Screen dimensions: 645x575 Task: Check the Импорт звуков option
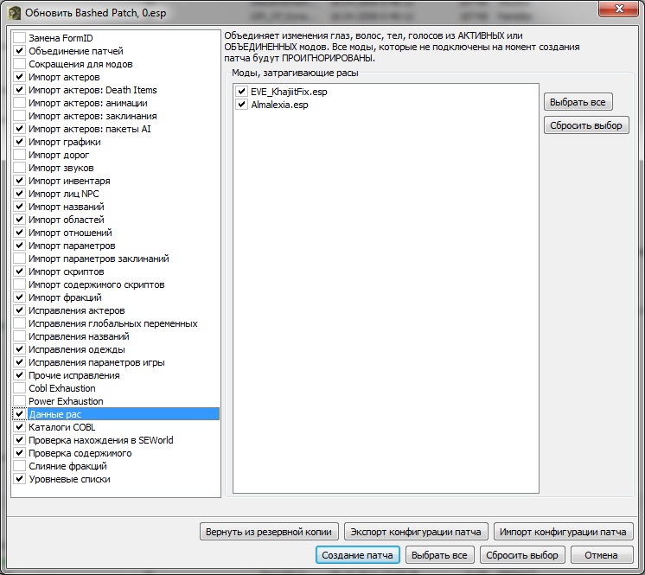[x=19, y=168]
